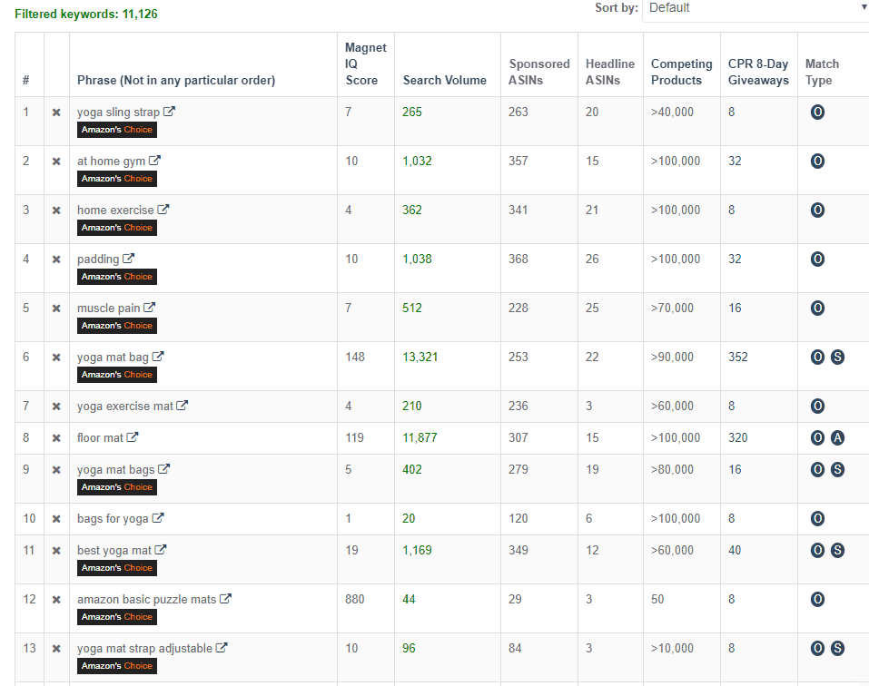The image size is (869, 686).
Task: Open external link for 'home exercise'
Action: 163,210
